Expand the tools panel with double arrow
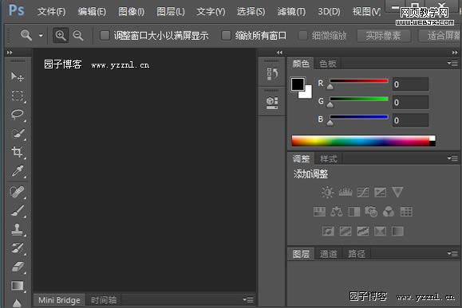462x308 pixels. [x=10, y=53]
